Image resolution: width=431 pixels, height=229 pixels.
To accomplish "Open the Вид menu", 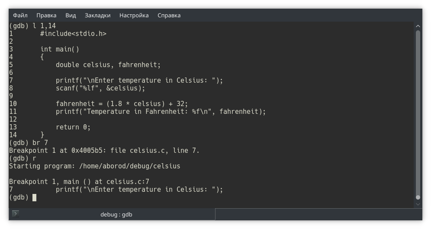I will [x=71, y=15].
